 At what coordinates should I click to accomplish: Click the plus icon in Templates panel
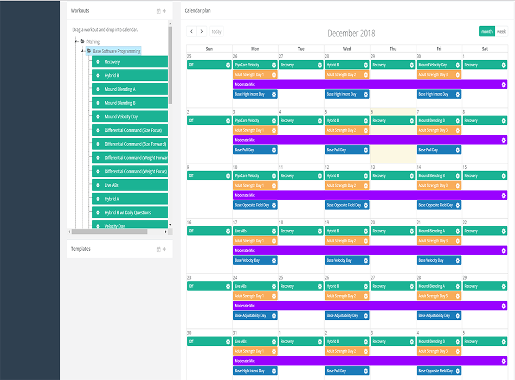tap(164, 249)
